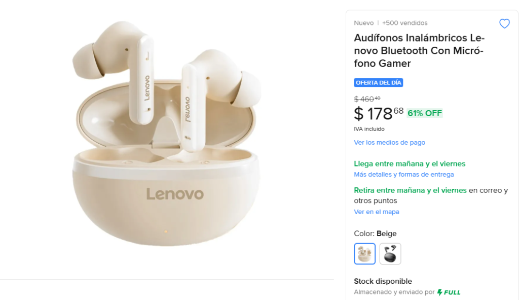Image resolution: width=519 pixels, height=300 pixels.
Task: Click the main earbuds product image
Action: (167, 137)
